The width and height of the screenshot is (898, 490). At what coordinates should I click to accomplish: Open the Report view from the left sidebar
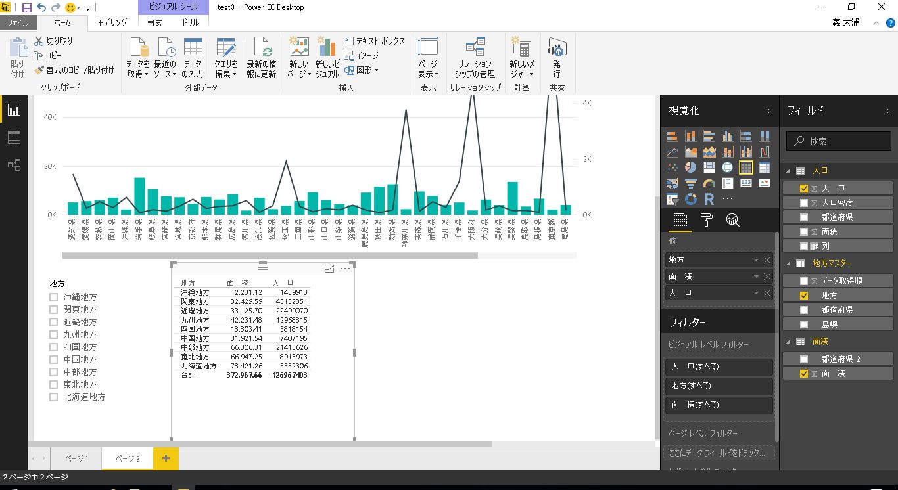(x=14, y=110)
